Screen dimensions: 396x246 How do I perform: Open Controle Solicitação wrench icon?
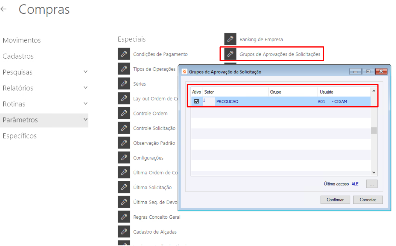tap(124, 128)
